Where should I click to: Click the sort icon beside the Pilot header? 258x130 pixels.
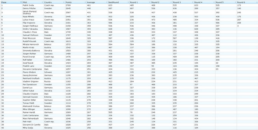(42, 2)
